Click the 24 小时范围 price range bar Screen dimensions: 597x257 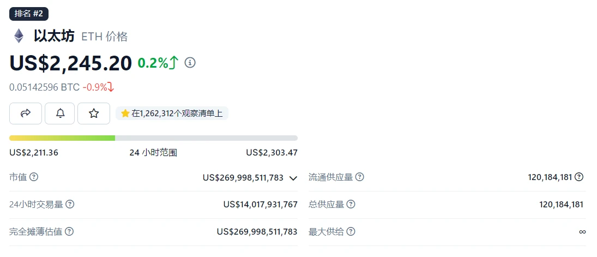pyautogui.click(x=153, y=138)
